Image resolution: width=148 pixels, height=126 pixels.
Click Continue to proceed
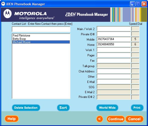[116, 119]
